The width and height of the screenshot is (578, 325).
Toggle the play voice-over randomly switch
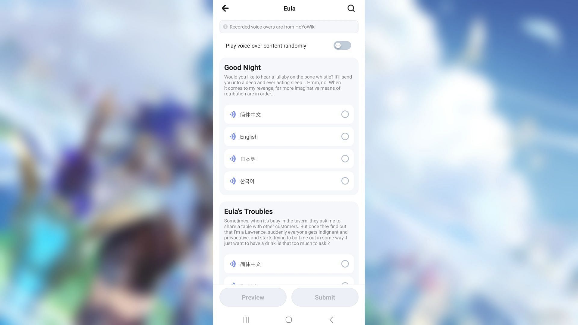point(342,45)
